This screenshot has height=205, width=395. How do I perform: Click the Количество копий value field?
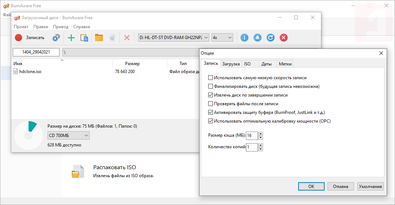pos(252,147)
